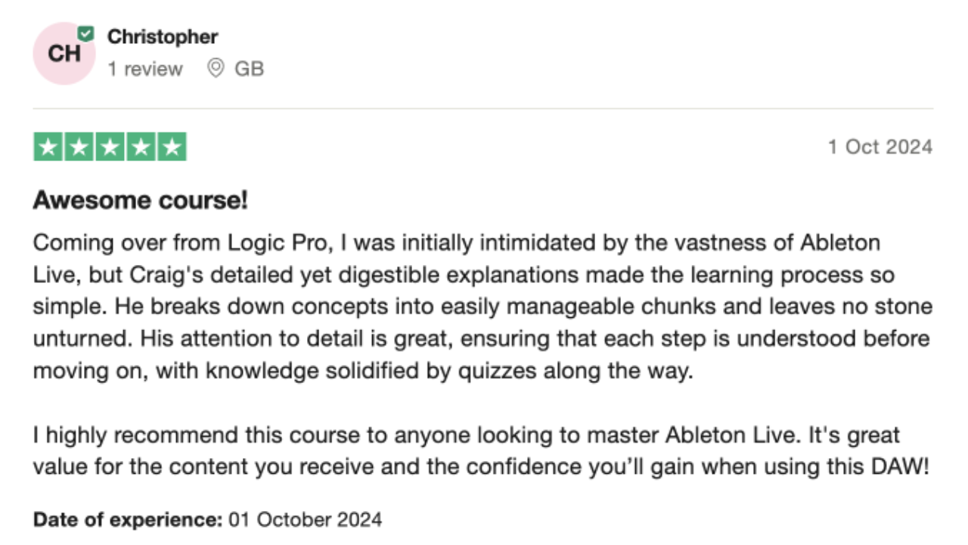Click the '1 Oct 2024' review date
Viewport: 968px width, 545px height.
pyautogui.click(x=880, y=147)
